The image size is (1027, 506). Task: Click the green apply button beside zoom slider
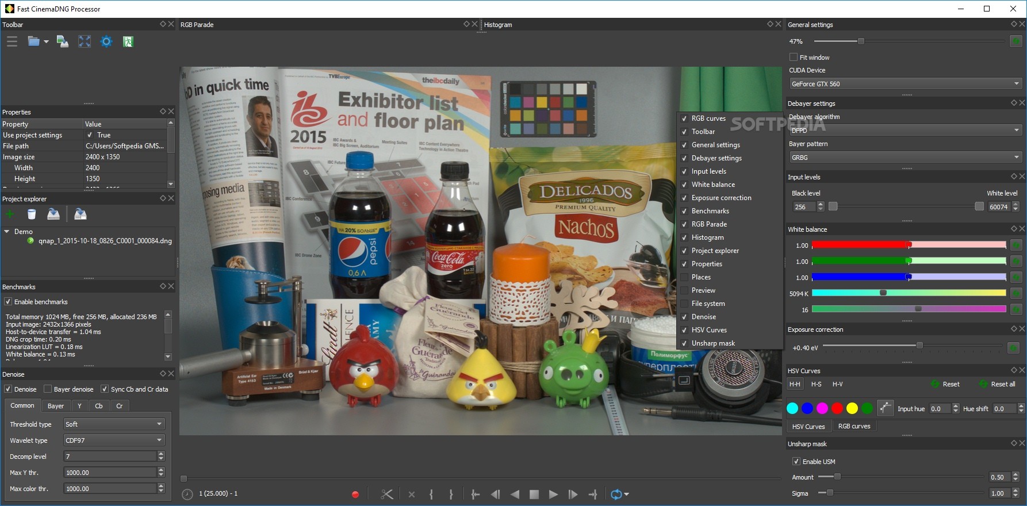[x=1016, y=41]
